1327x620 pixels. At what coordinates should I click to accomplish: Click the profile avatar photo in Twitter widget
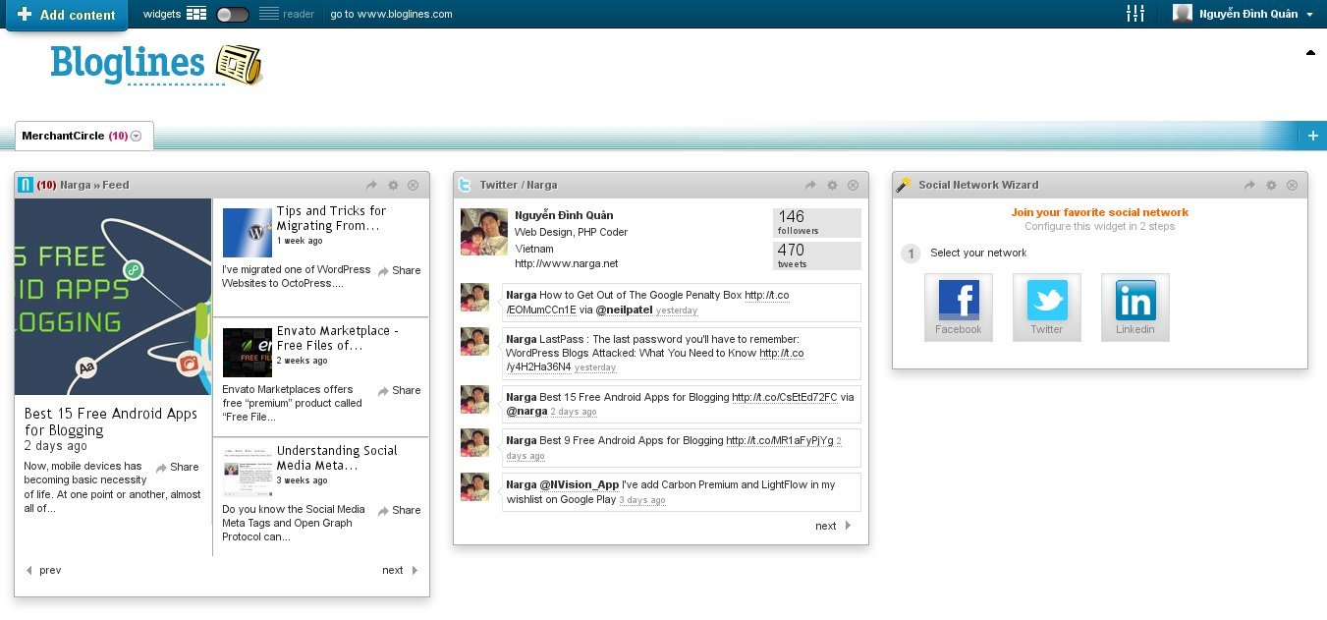[x=482, y=232]
